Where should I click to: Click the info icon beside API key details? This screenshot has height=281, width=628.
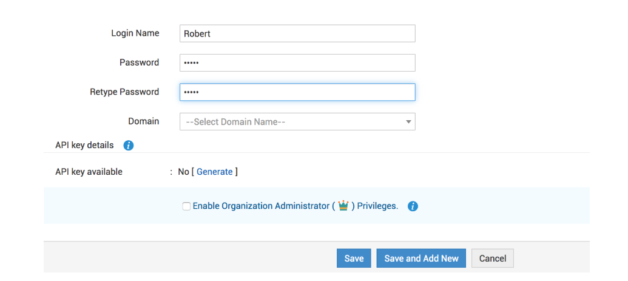point(129,146)
